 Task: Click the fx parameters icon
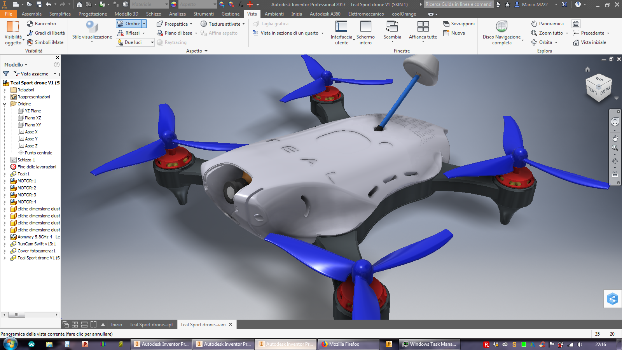[x=241, y=4]
